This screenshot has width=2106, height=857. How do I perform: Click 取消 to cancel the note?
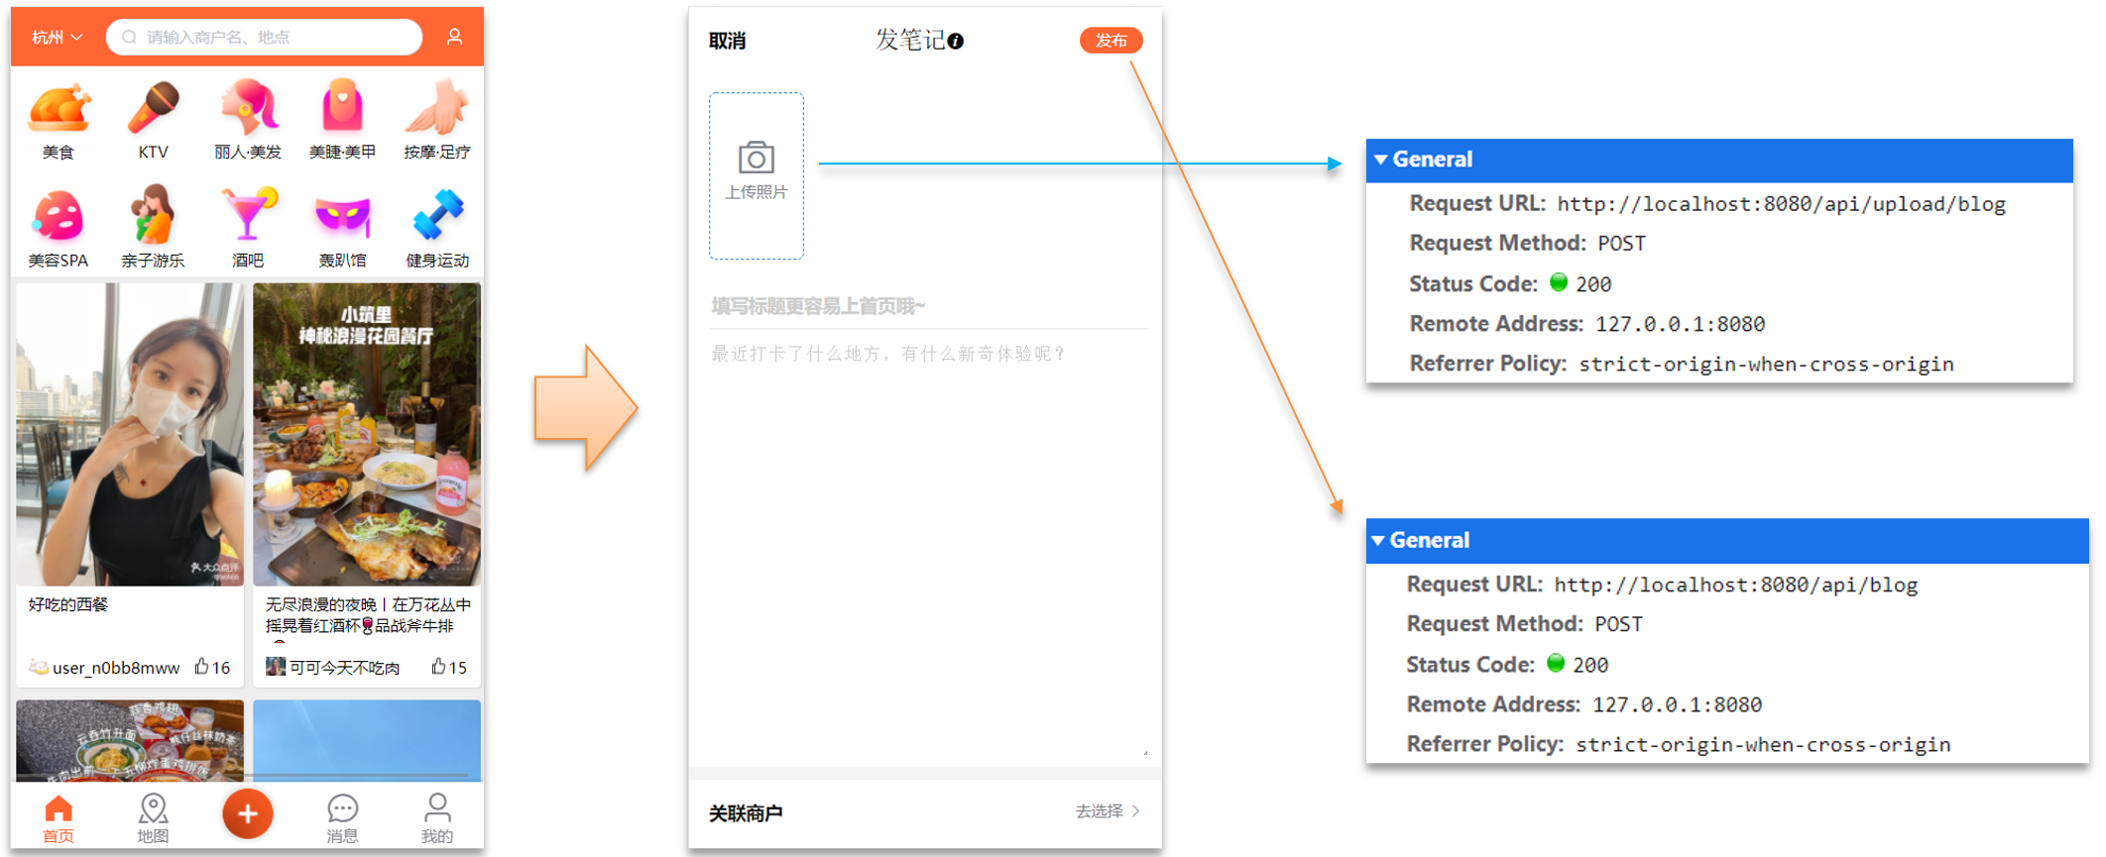coord(727,41)
